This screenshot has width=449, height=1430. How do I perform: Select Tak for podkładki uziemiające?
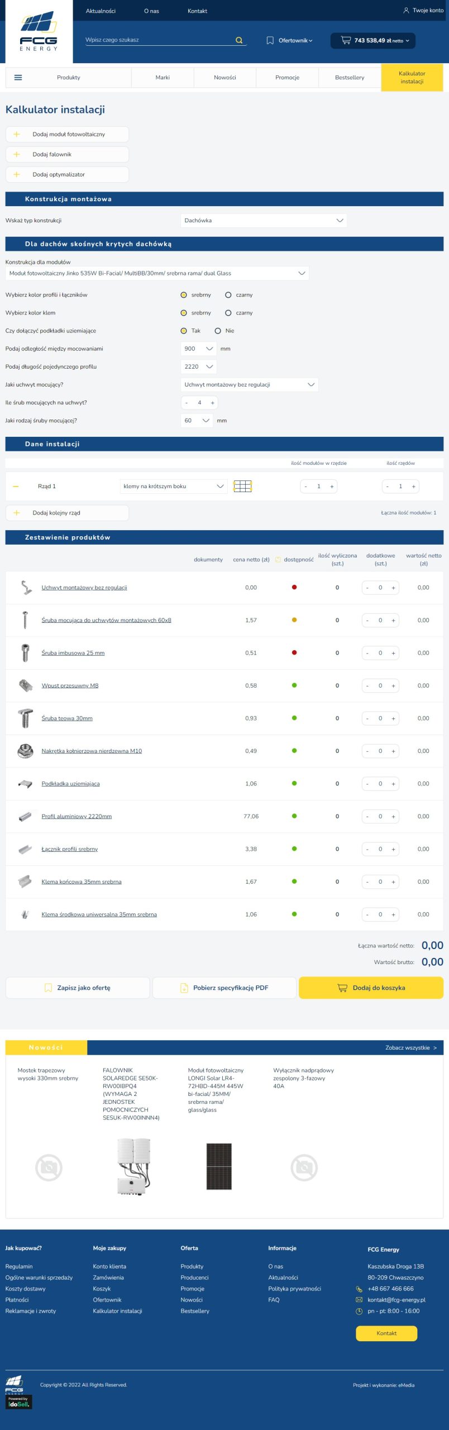pyautogui.click(x=184, y=331)
